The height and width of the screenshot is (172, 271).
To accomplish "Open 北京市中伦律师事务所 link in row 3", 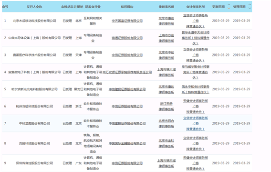I will (166, 55).
